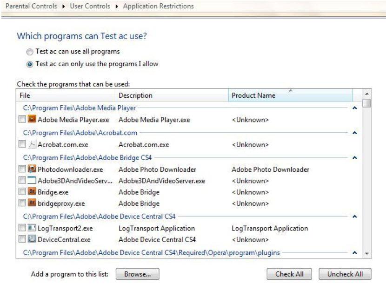Enable the Photodownloader.exe checkbox
Screen dimensions: 386x285
(x=22, y=169)
